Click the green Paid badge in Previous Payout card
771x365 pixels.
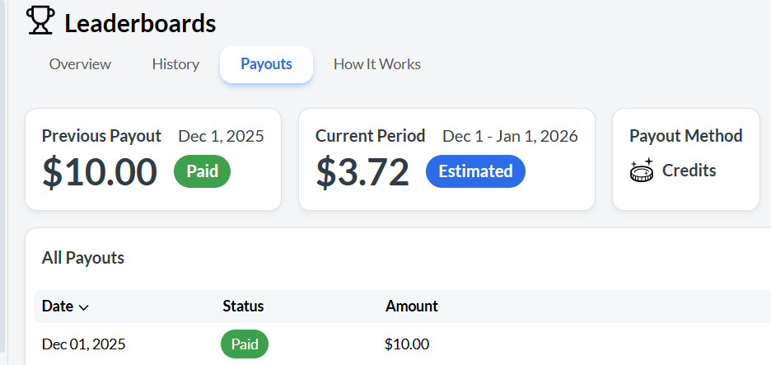(202, 171)
